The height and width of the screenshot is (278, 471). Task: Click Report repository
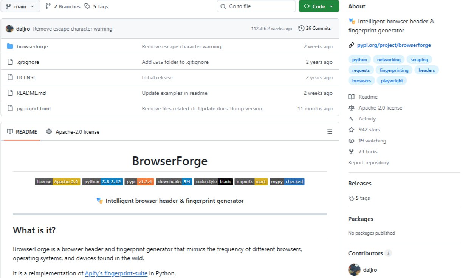(368, 162)
